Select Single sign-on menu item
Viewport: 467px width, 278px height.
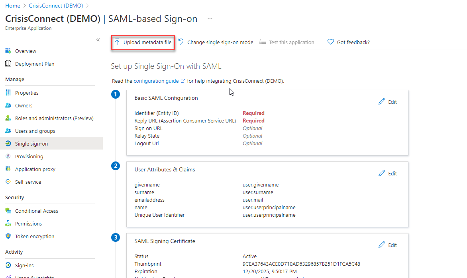51,144
